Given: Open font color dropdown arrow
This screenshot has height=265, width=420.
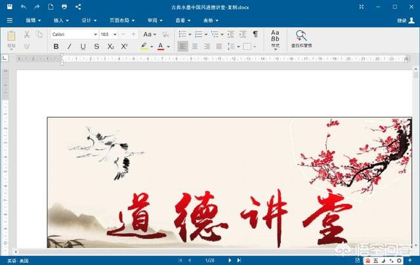Looking at the screenshot, I should pos(168,47).
